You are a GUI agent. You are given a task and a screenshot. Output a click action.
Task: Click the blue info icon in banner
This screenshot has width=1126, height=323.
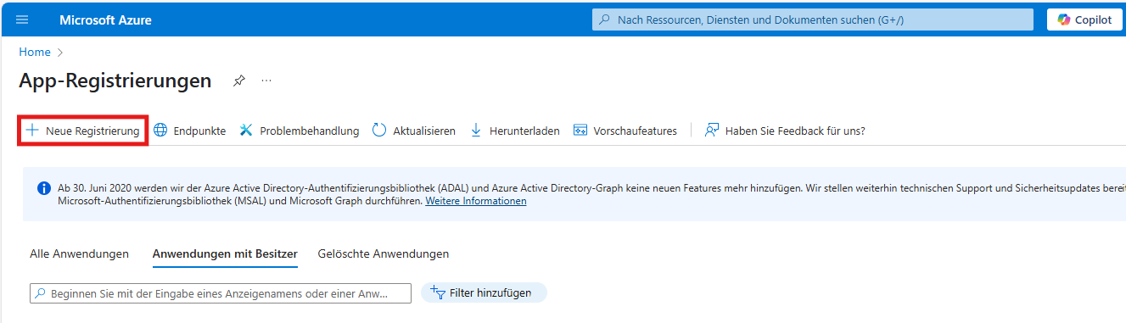coord(44,187)
